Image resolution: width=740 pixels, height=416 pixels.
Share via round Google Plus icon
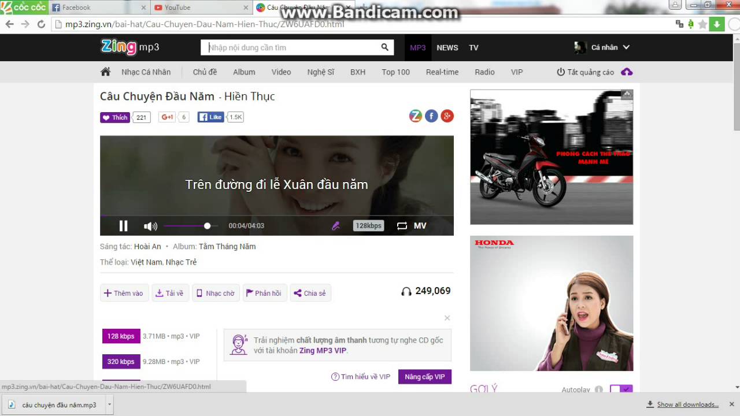447,116
